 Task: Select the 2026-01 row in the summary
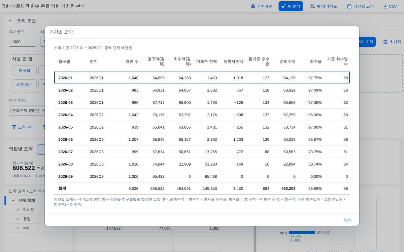point(202,78)
